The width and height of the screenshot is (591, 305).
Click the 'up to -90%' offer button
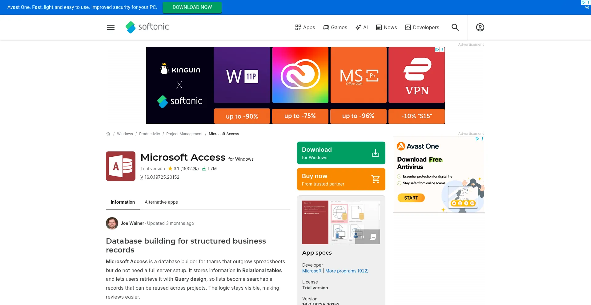point(242,116)
